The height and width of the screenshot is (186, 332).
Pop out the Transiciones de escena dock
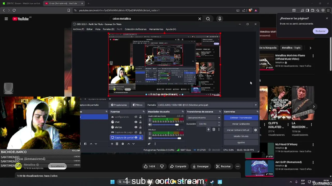tap(220, 112)
